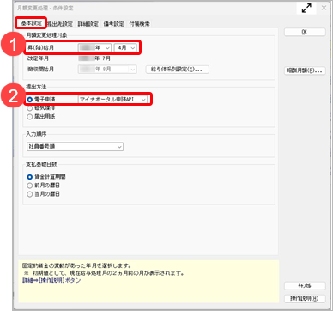
Task: Select the 届出用紙 radio button
Action: click(30, 117)
